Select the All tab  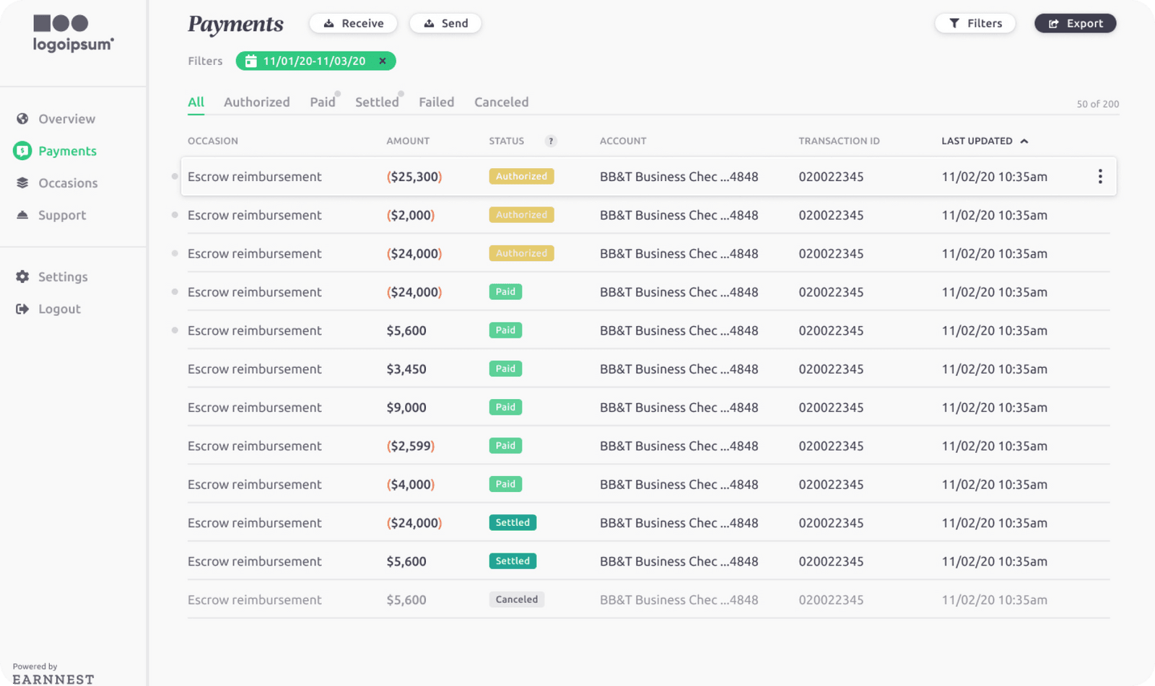point(196,102)
